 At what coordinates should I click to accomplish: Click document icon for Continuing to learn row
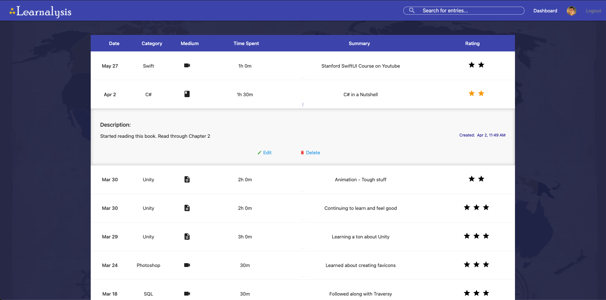[187, 208]
